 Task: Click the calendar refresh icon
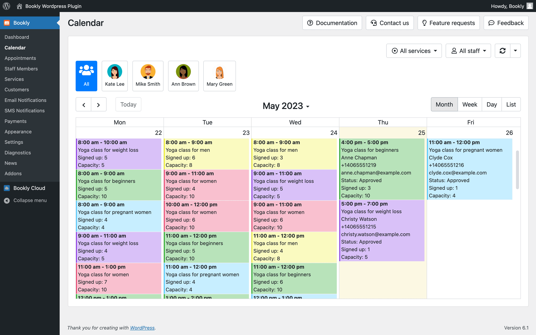point(503,51)
